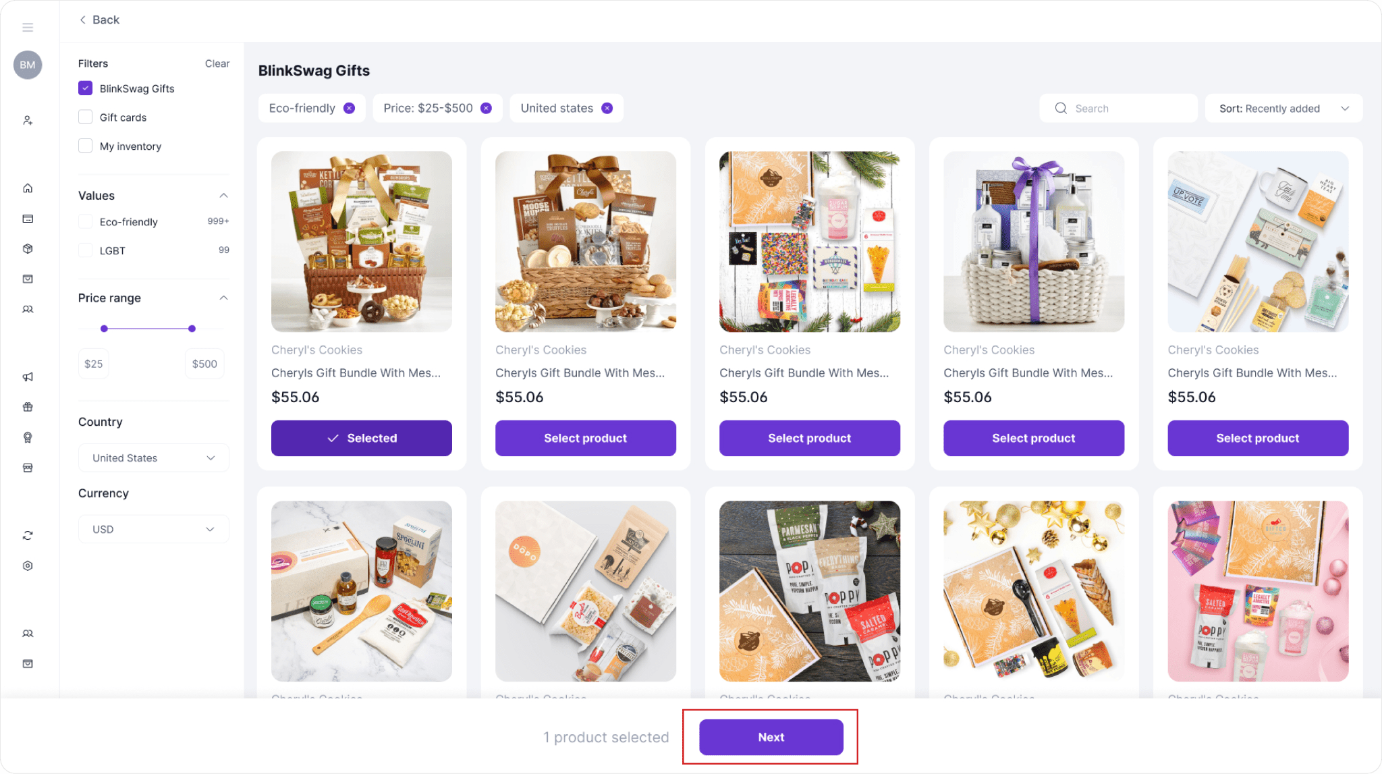Collapse the Price range filter section
This screenshot has width=1382, height=774.
[x=223, y=298]
